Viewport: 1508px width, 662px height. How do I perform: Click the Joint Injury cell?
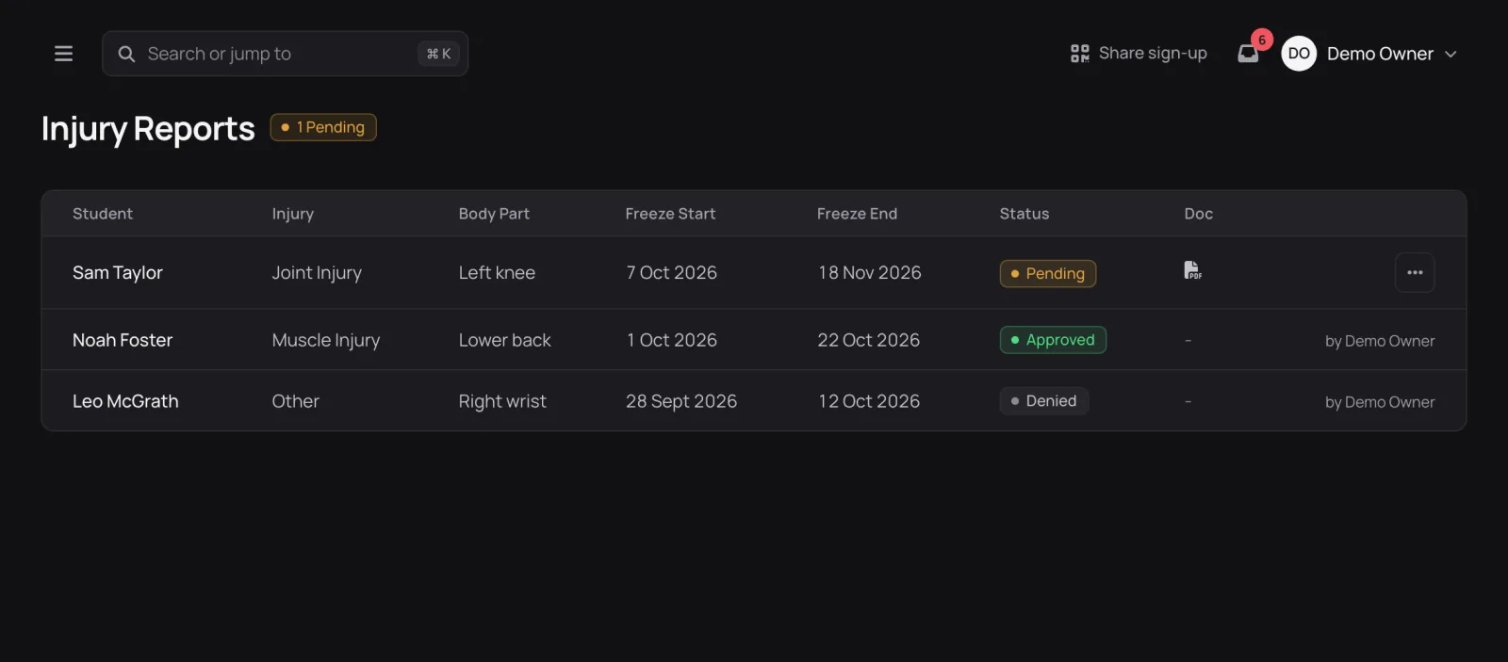(317, 273)
